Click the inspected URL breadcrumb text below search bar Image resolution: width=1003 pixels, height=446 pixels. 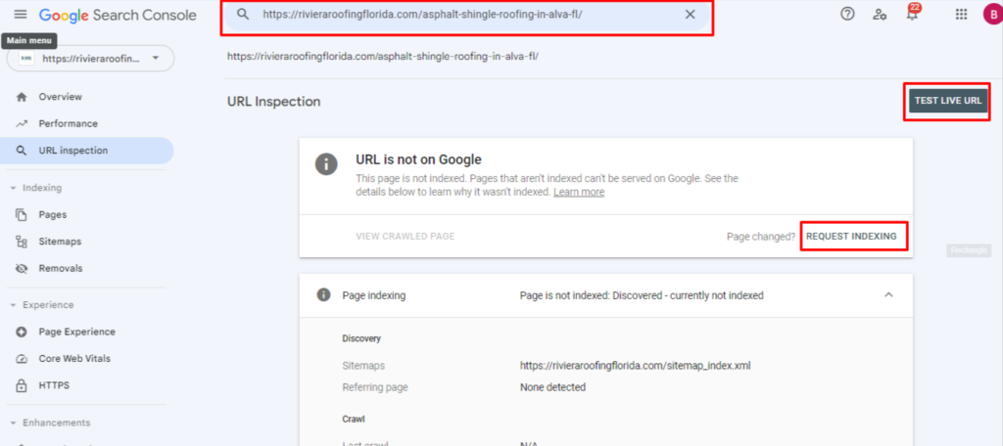coord(383,56)
